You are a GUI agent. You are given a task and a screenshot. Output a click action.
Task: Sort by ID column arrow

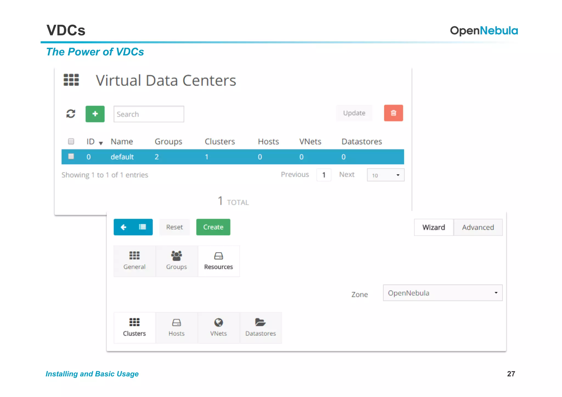101,143
